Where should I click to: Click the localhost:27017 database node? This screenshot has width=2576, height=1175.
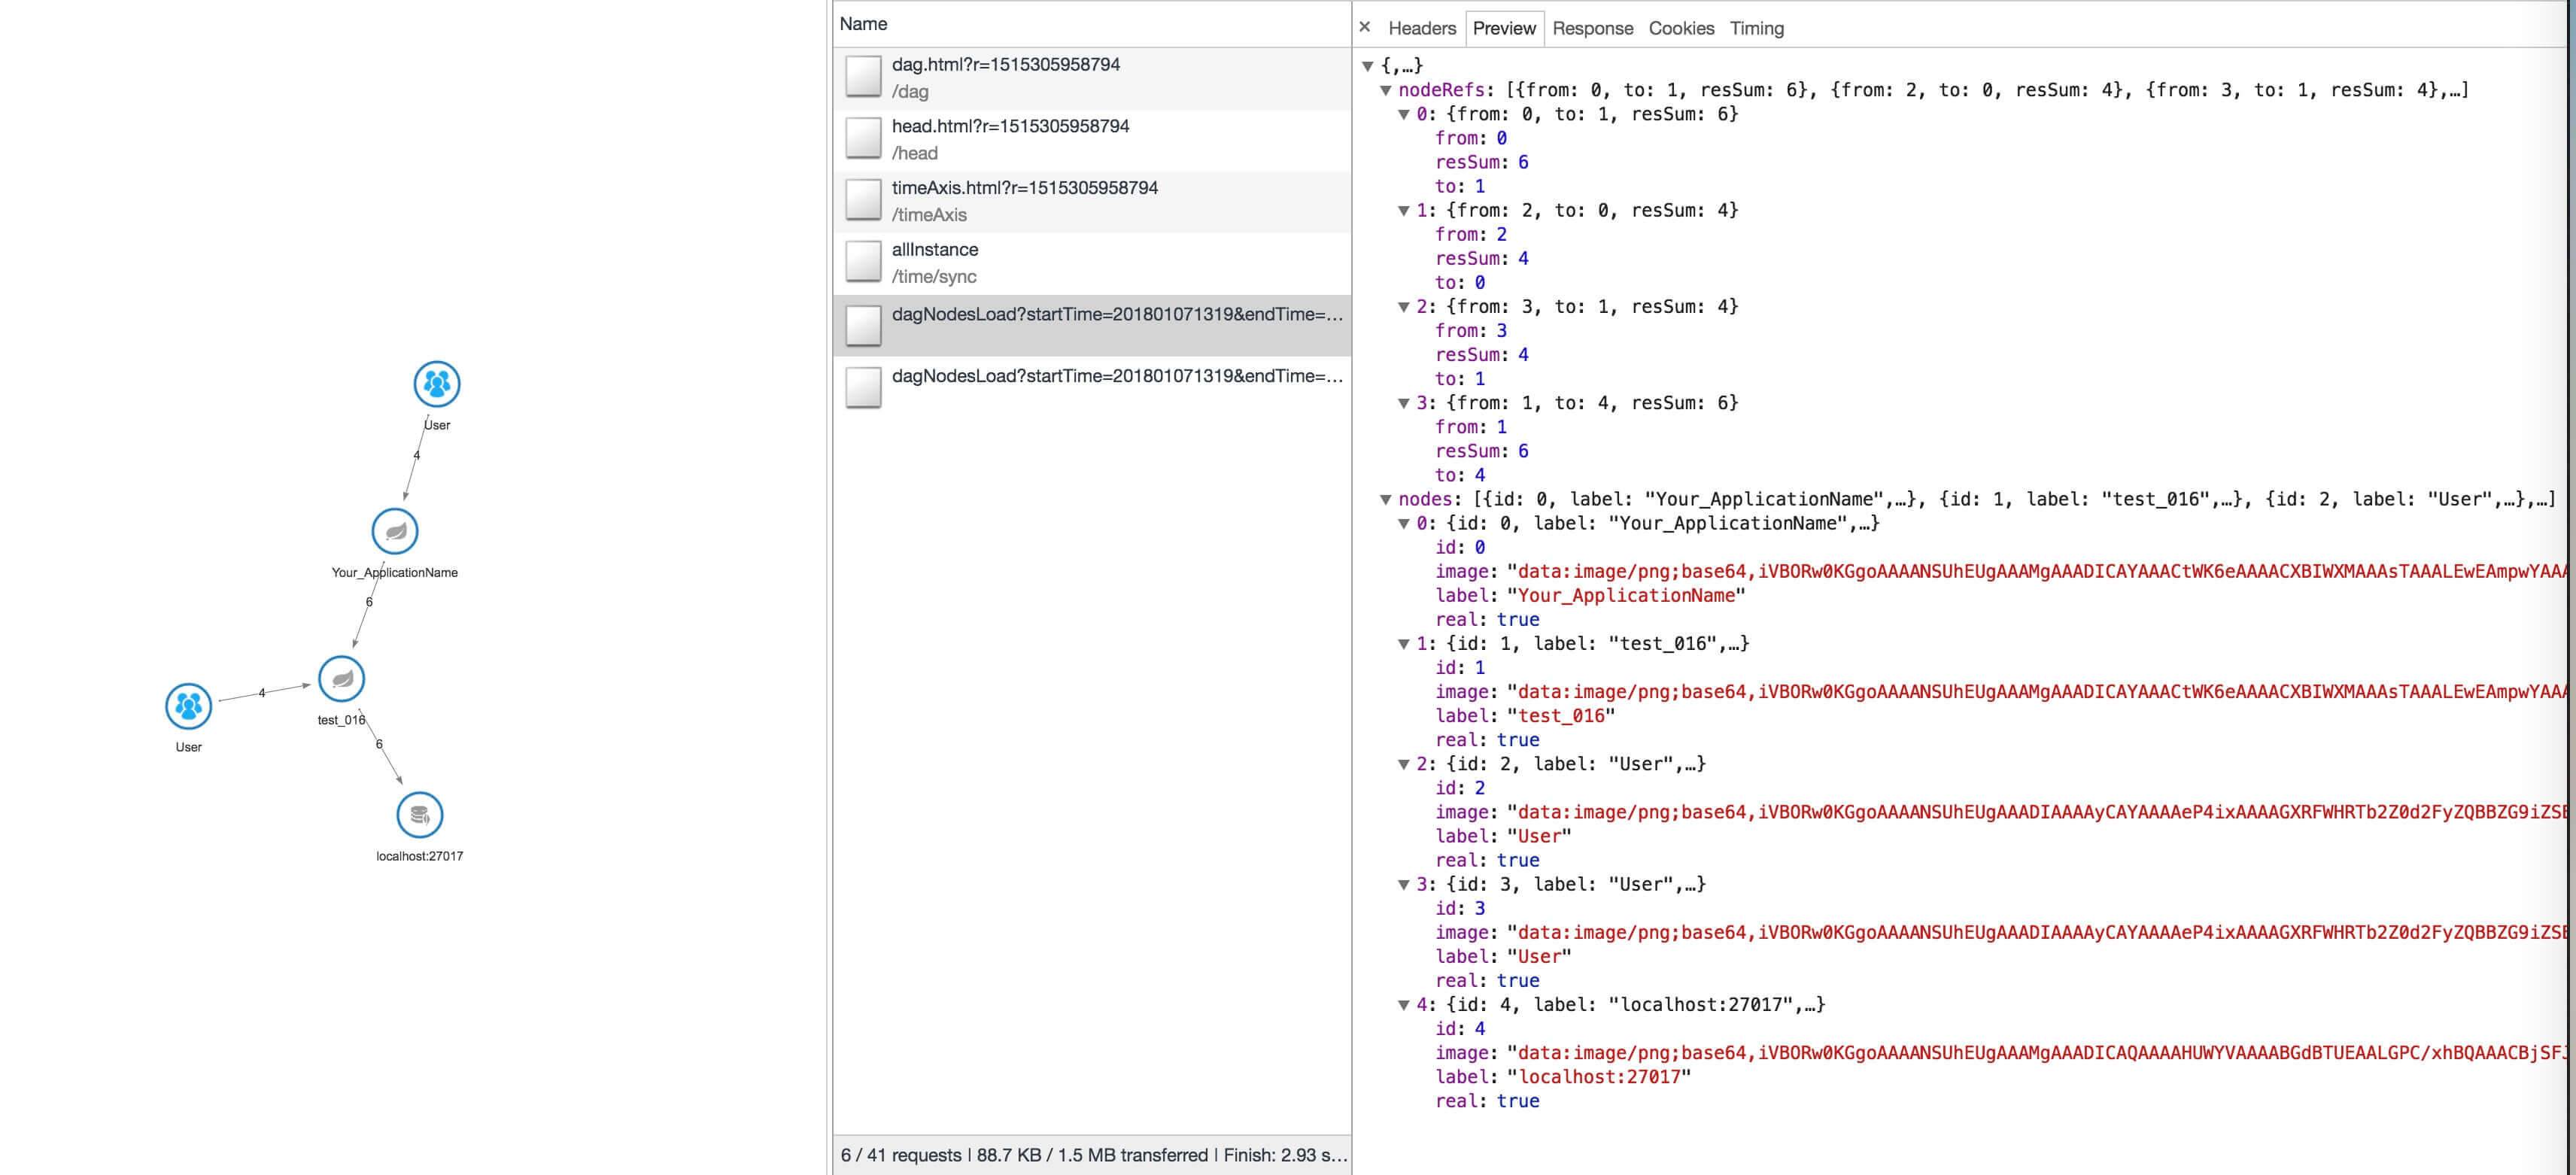click(x=420, y=815)
